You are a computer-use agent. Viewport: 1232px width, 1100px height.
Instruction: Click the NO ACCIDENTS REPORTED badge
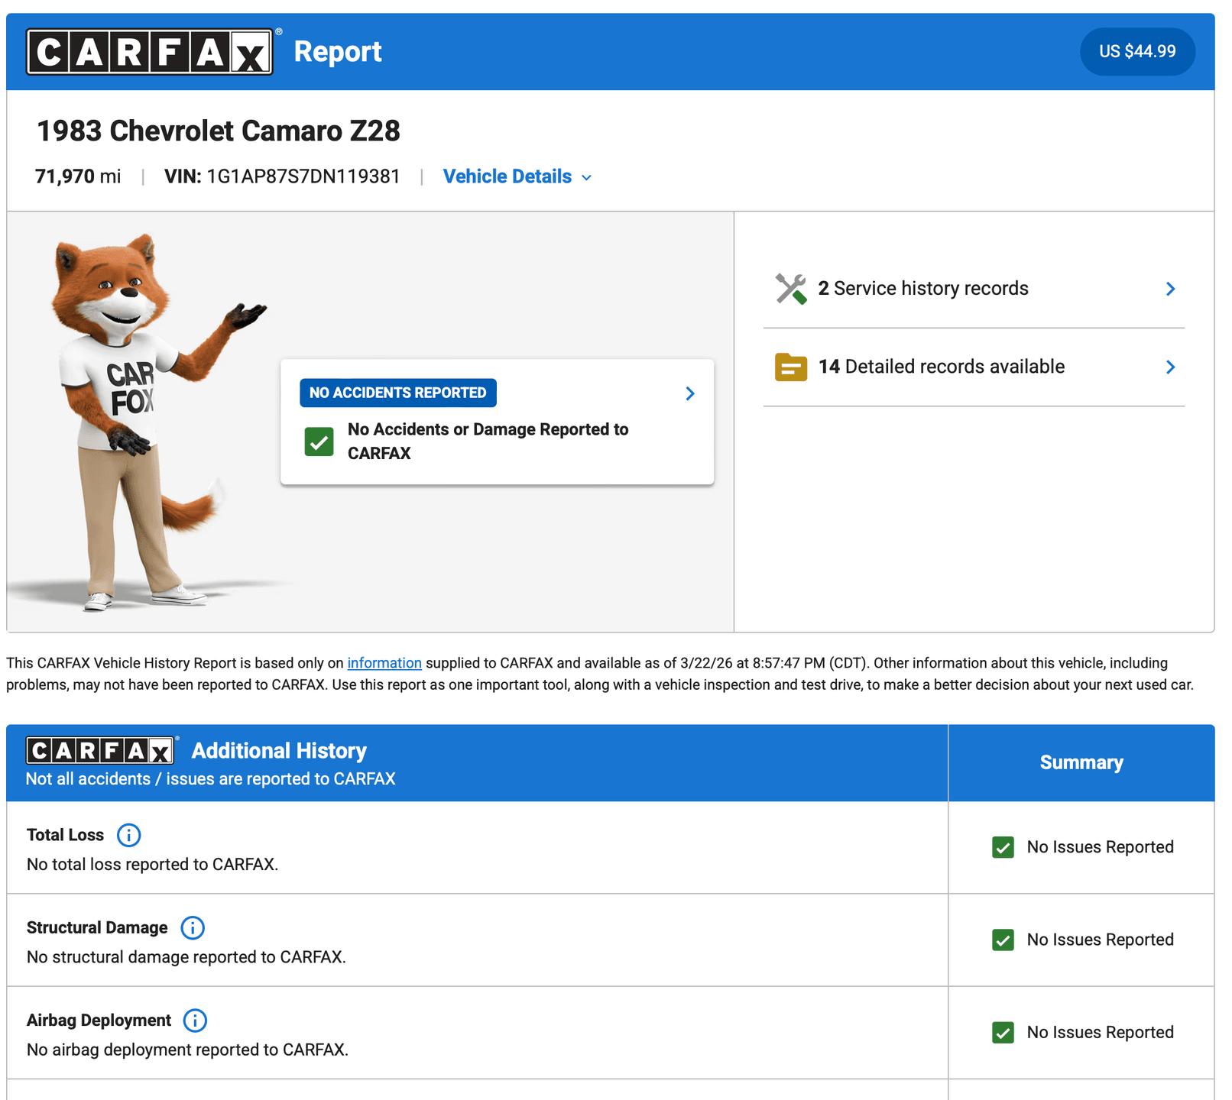point(397,393)
